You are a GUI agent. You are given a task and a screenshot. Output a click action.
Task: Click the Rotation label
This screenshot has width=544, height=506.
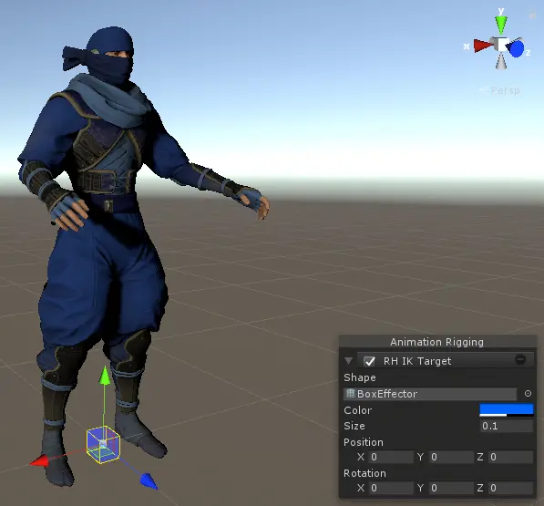coord(364,473)
